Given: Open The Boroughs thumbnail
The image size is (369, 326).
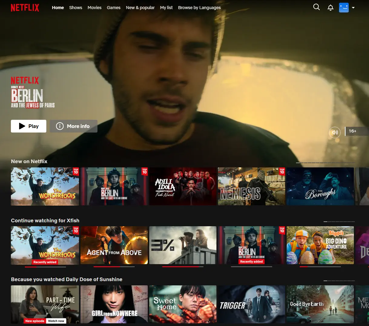Looking at the screenshot, I should click(320, 187).
